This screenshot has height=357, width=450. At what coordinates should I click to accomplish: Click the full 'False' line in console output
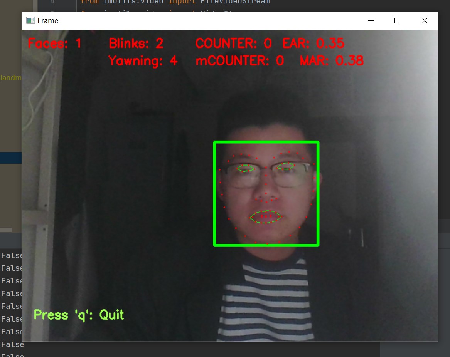pyautogui.click(x=13, y=344)
